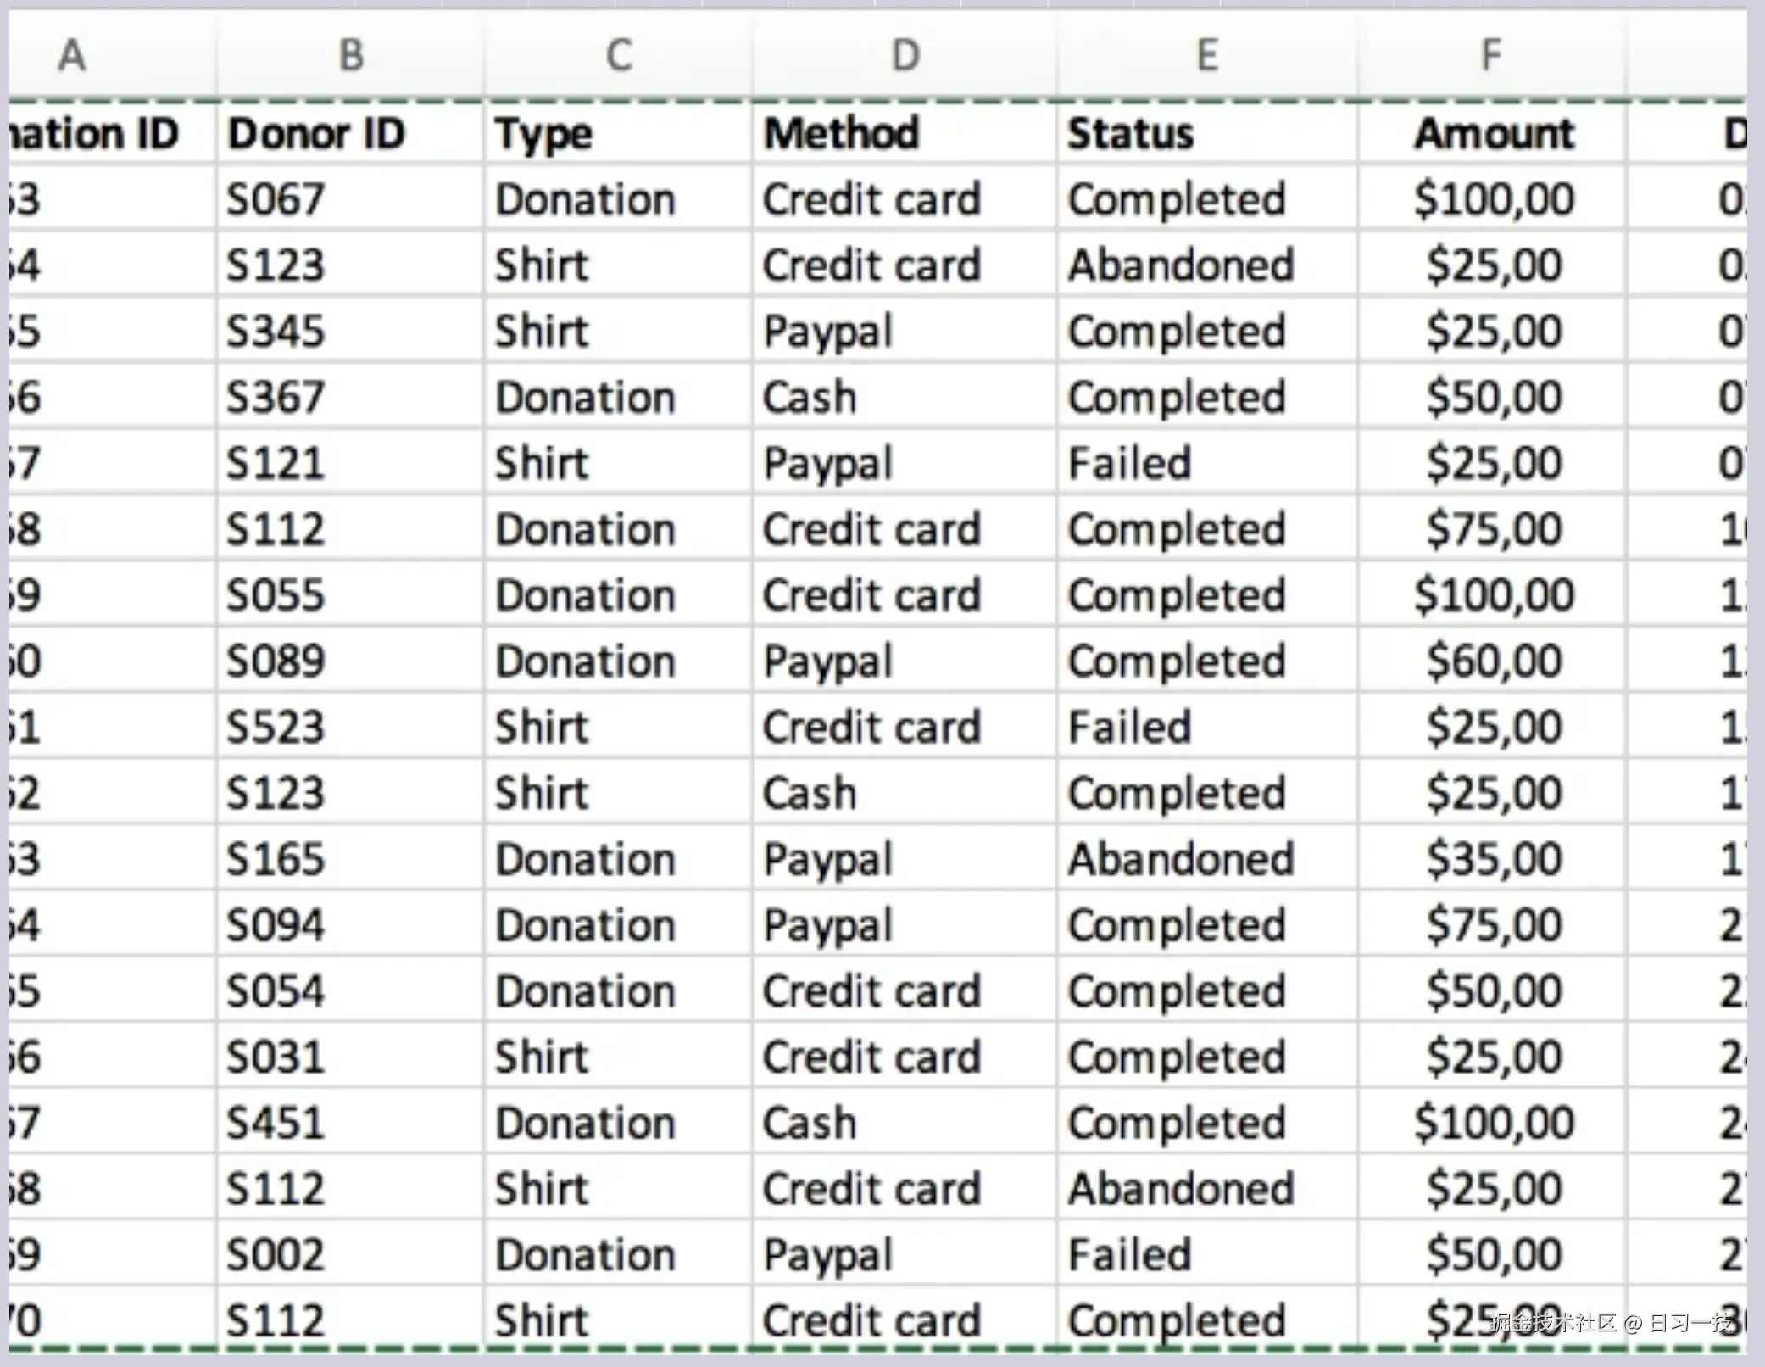Click the Completed status for donor S451
Viewport: 1765px width, 1367px height.
[1177, 1121]
